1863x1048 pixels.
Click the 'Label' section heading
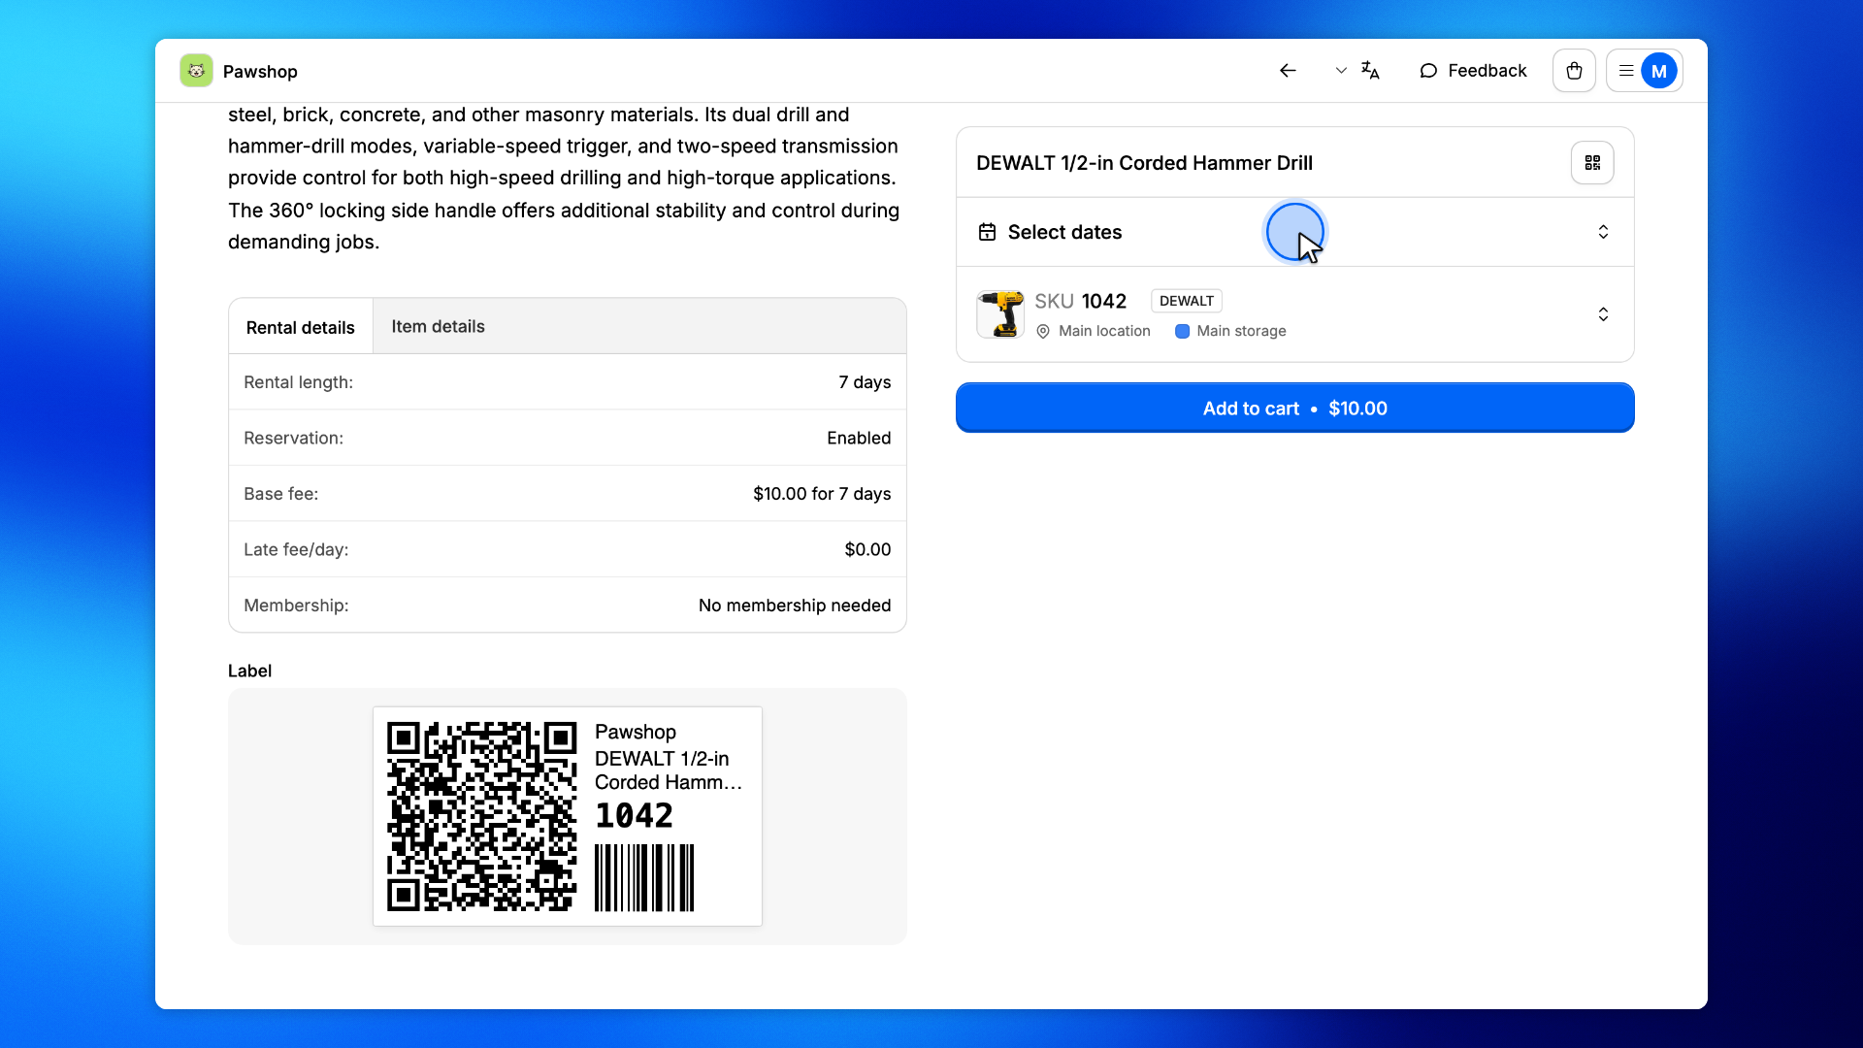tap(249, 671)
